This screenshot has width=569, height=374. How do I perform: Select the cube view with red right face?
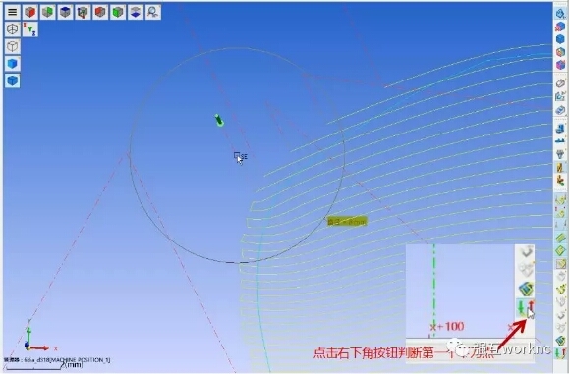tap(30, 12)
